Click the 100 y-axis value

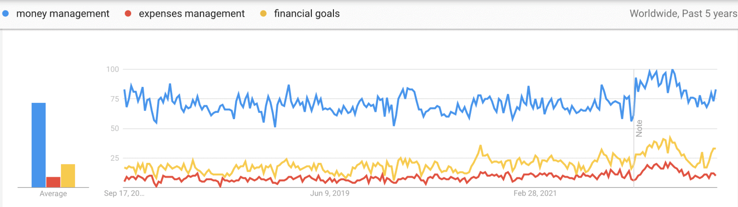[112, 69]
